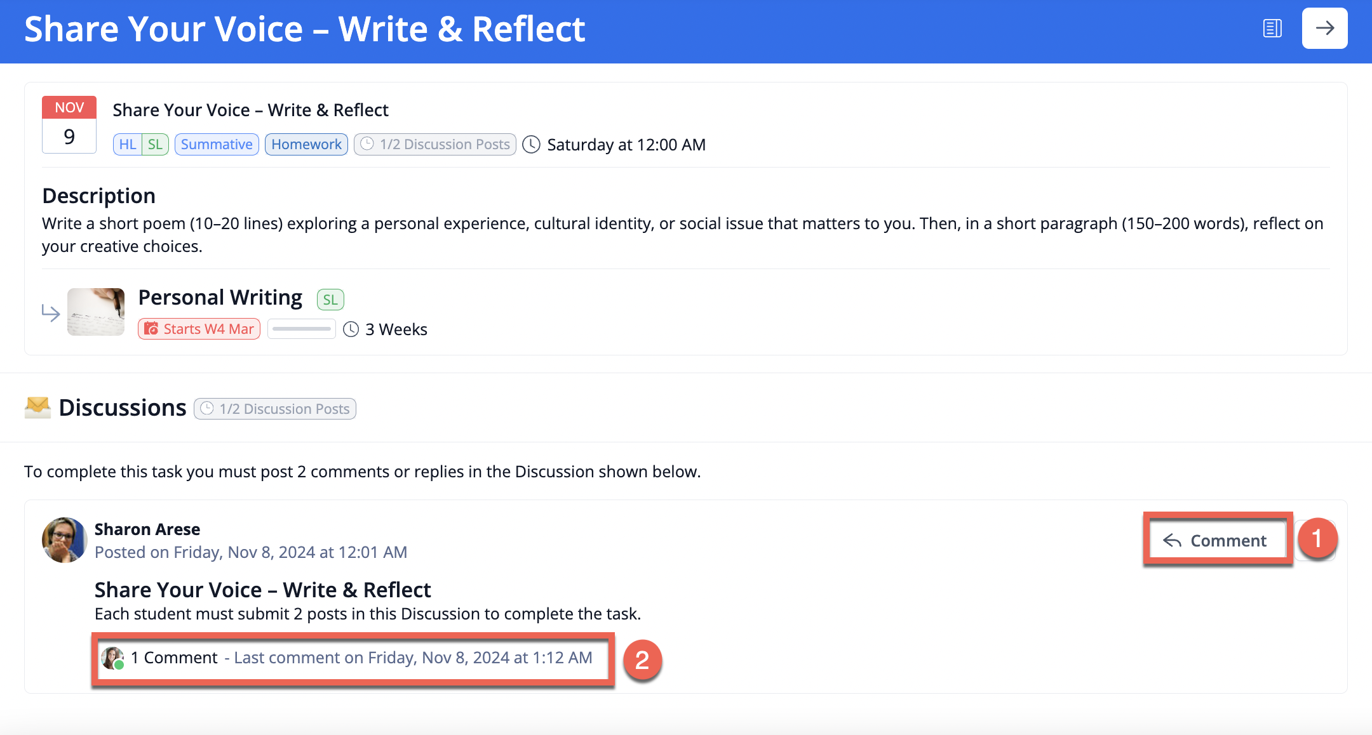Click the Summative tag

click(x=217, y=145)
